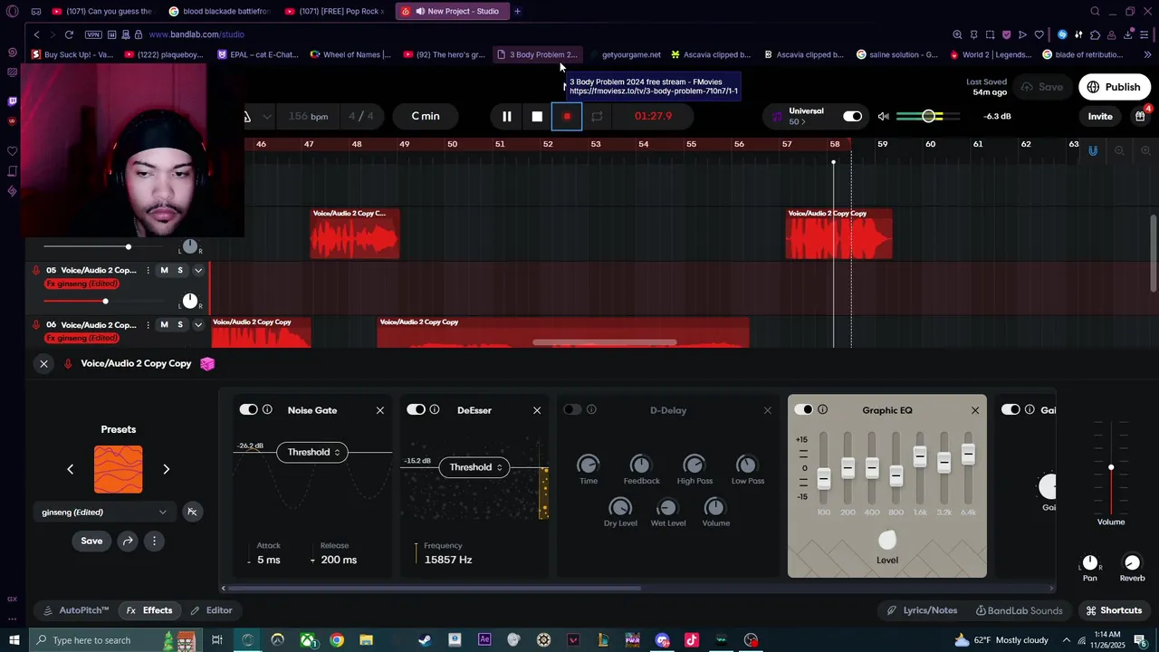Click track 06 microphone arm icon

click(36, 324)
